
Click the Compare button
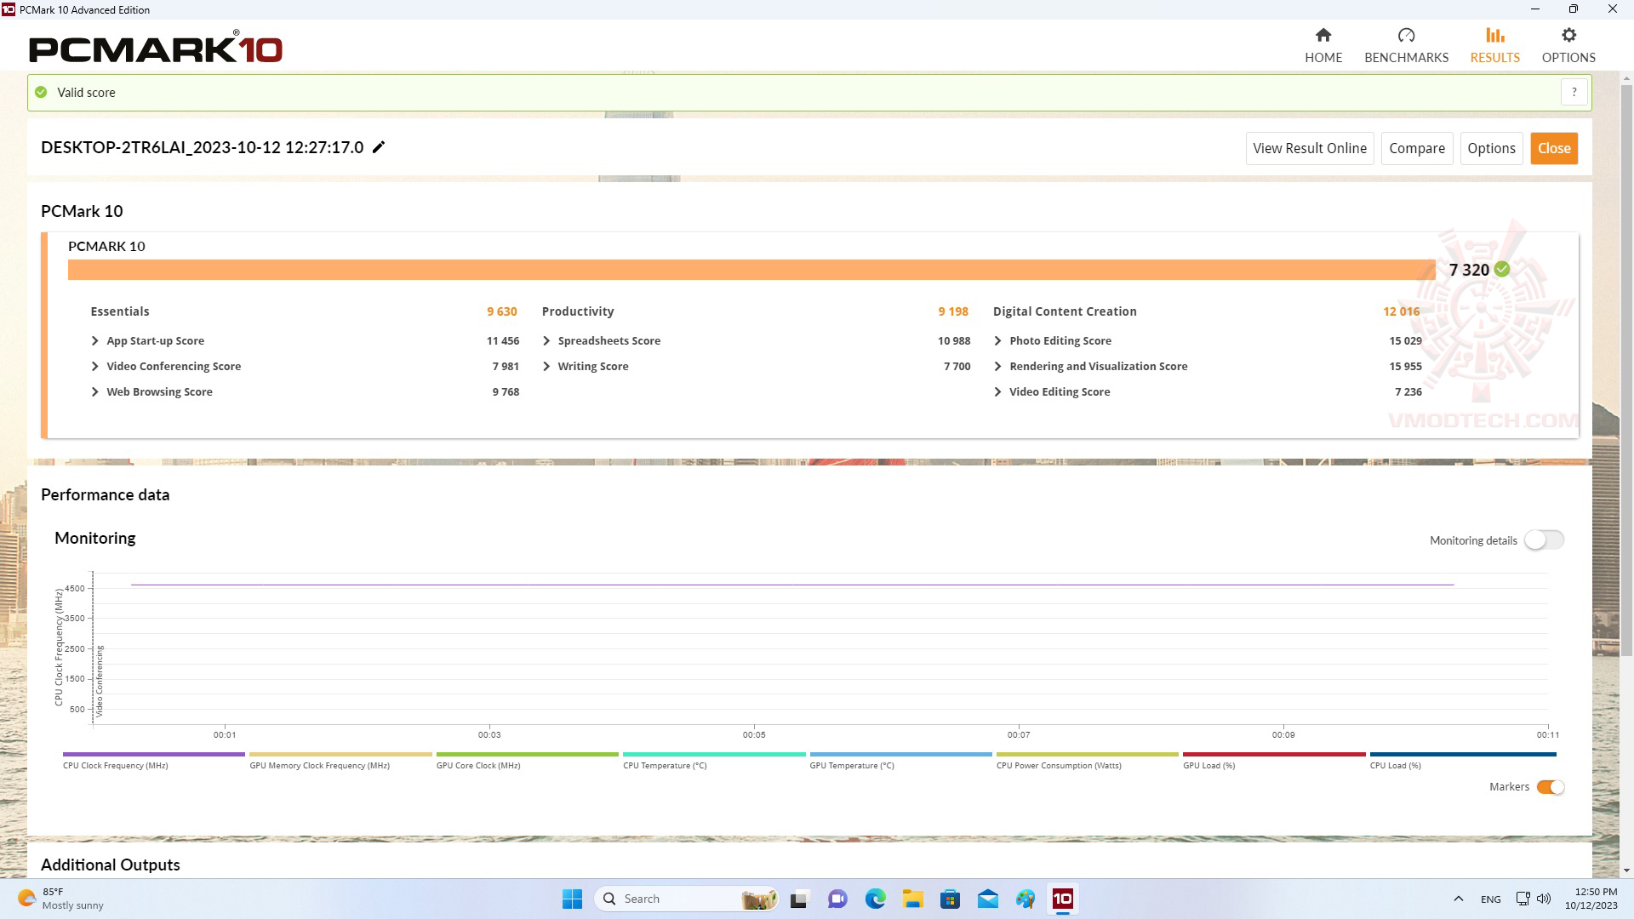point(1417,147)
